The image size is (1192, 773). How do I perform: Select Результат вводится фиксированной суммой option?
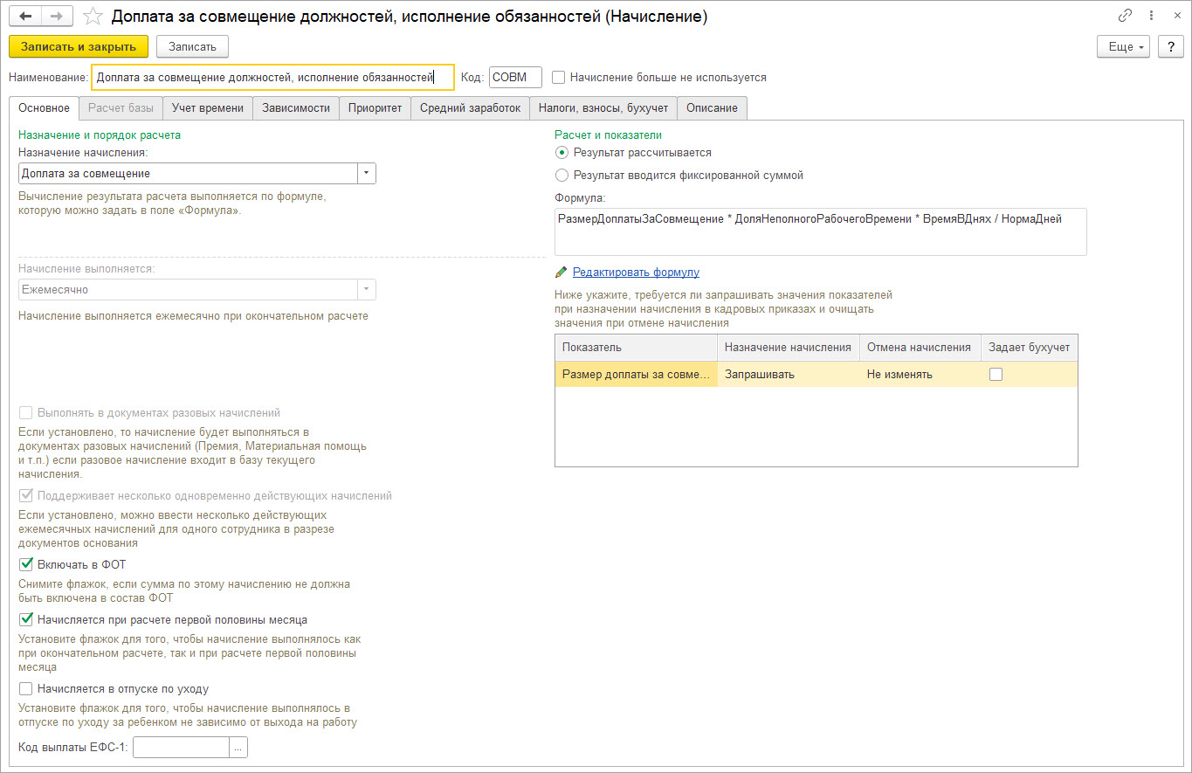click(x=562, y=175)
